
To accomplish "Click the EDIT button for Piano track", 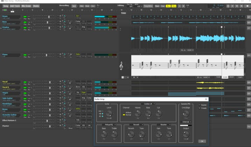I will [x=249, y=55].
